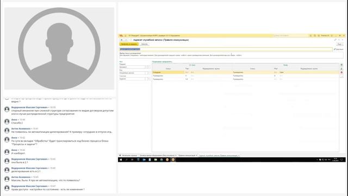Click the red delete icon beside the table
This screenshot has width=348, height=196.
pos(341,72)
